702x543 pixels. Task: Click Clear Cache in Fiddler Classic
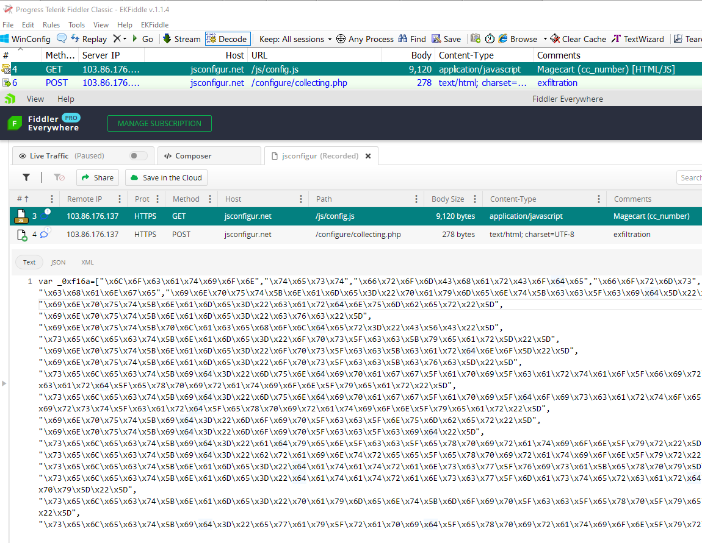coord(578,39)
